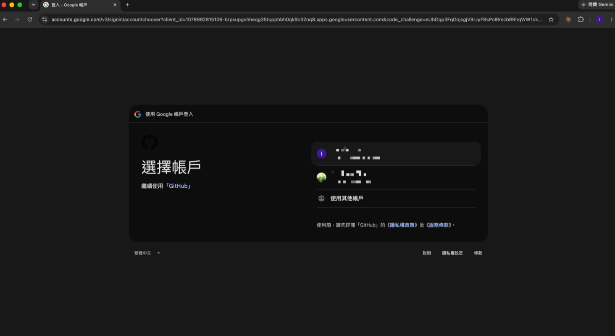Click the browser forward arrow
The width and height of the screenshot is (615, 336).
pyautogui.click(x=17, y=19)
